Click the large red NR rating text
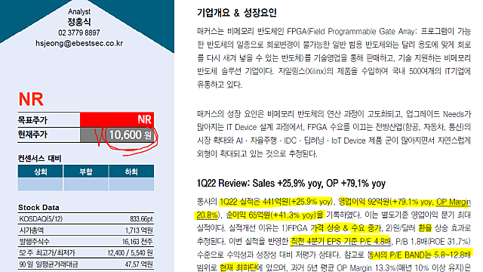Image resolution: width=483 pixels, height=272 pixels. pyautogui.click(x=31, y=99)
